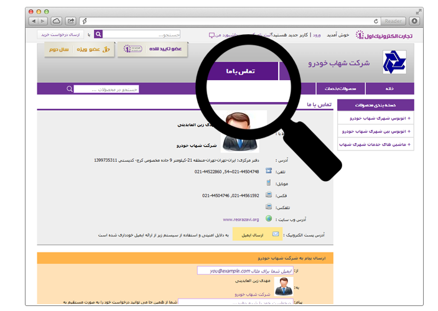Click the fax number 021-44504746 text
Viewport: 438px width, 311px height.
tap(216, 195)
